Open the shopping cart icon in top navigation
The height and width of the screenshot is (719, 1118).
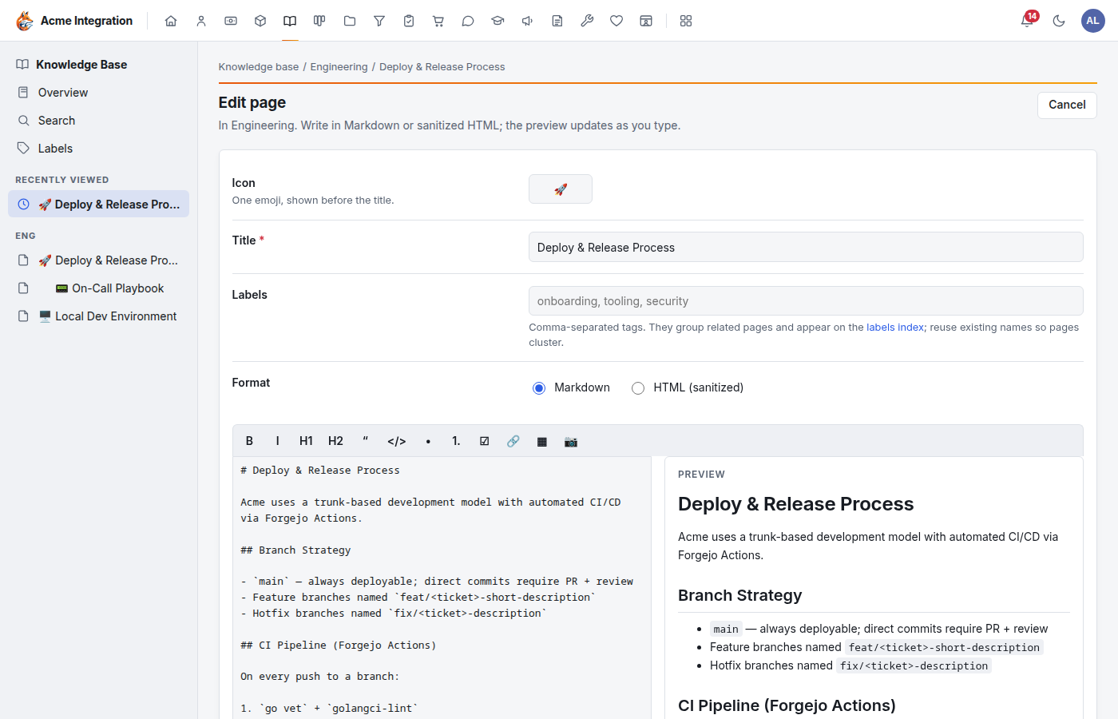point(438,21)
